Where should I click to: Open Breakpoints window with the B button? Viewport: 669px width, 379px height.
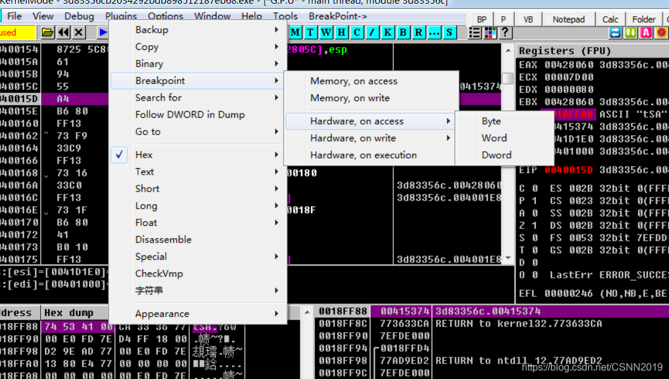tap(403, 32)
